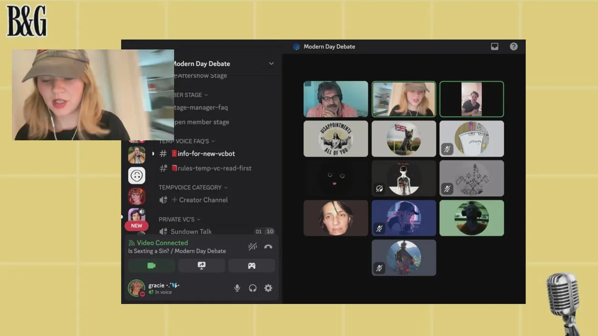Select the narrow vertical video tile of man

click(471, 99)
